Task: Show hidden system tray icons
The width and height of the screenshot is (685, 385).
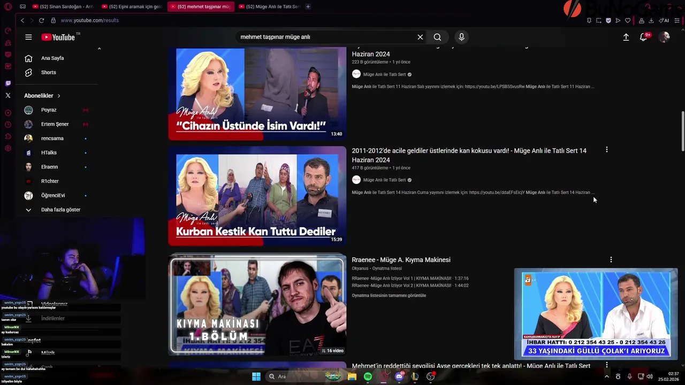Action: (606, 376)
